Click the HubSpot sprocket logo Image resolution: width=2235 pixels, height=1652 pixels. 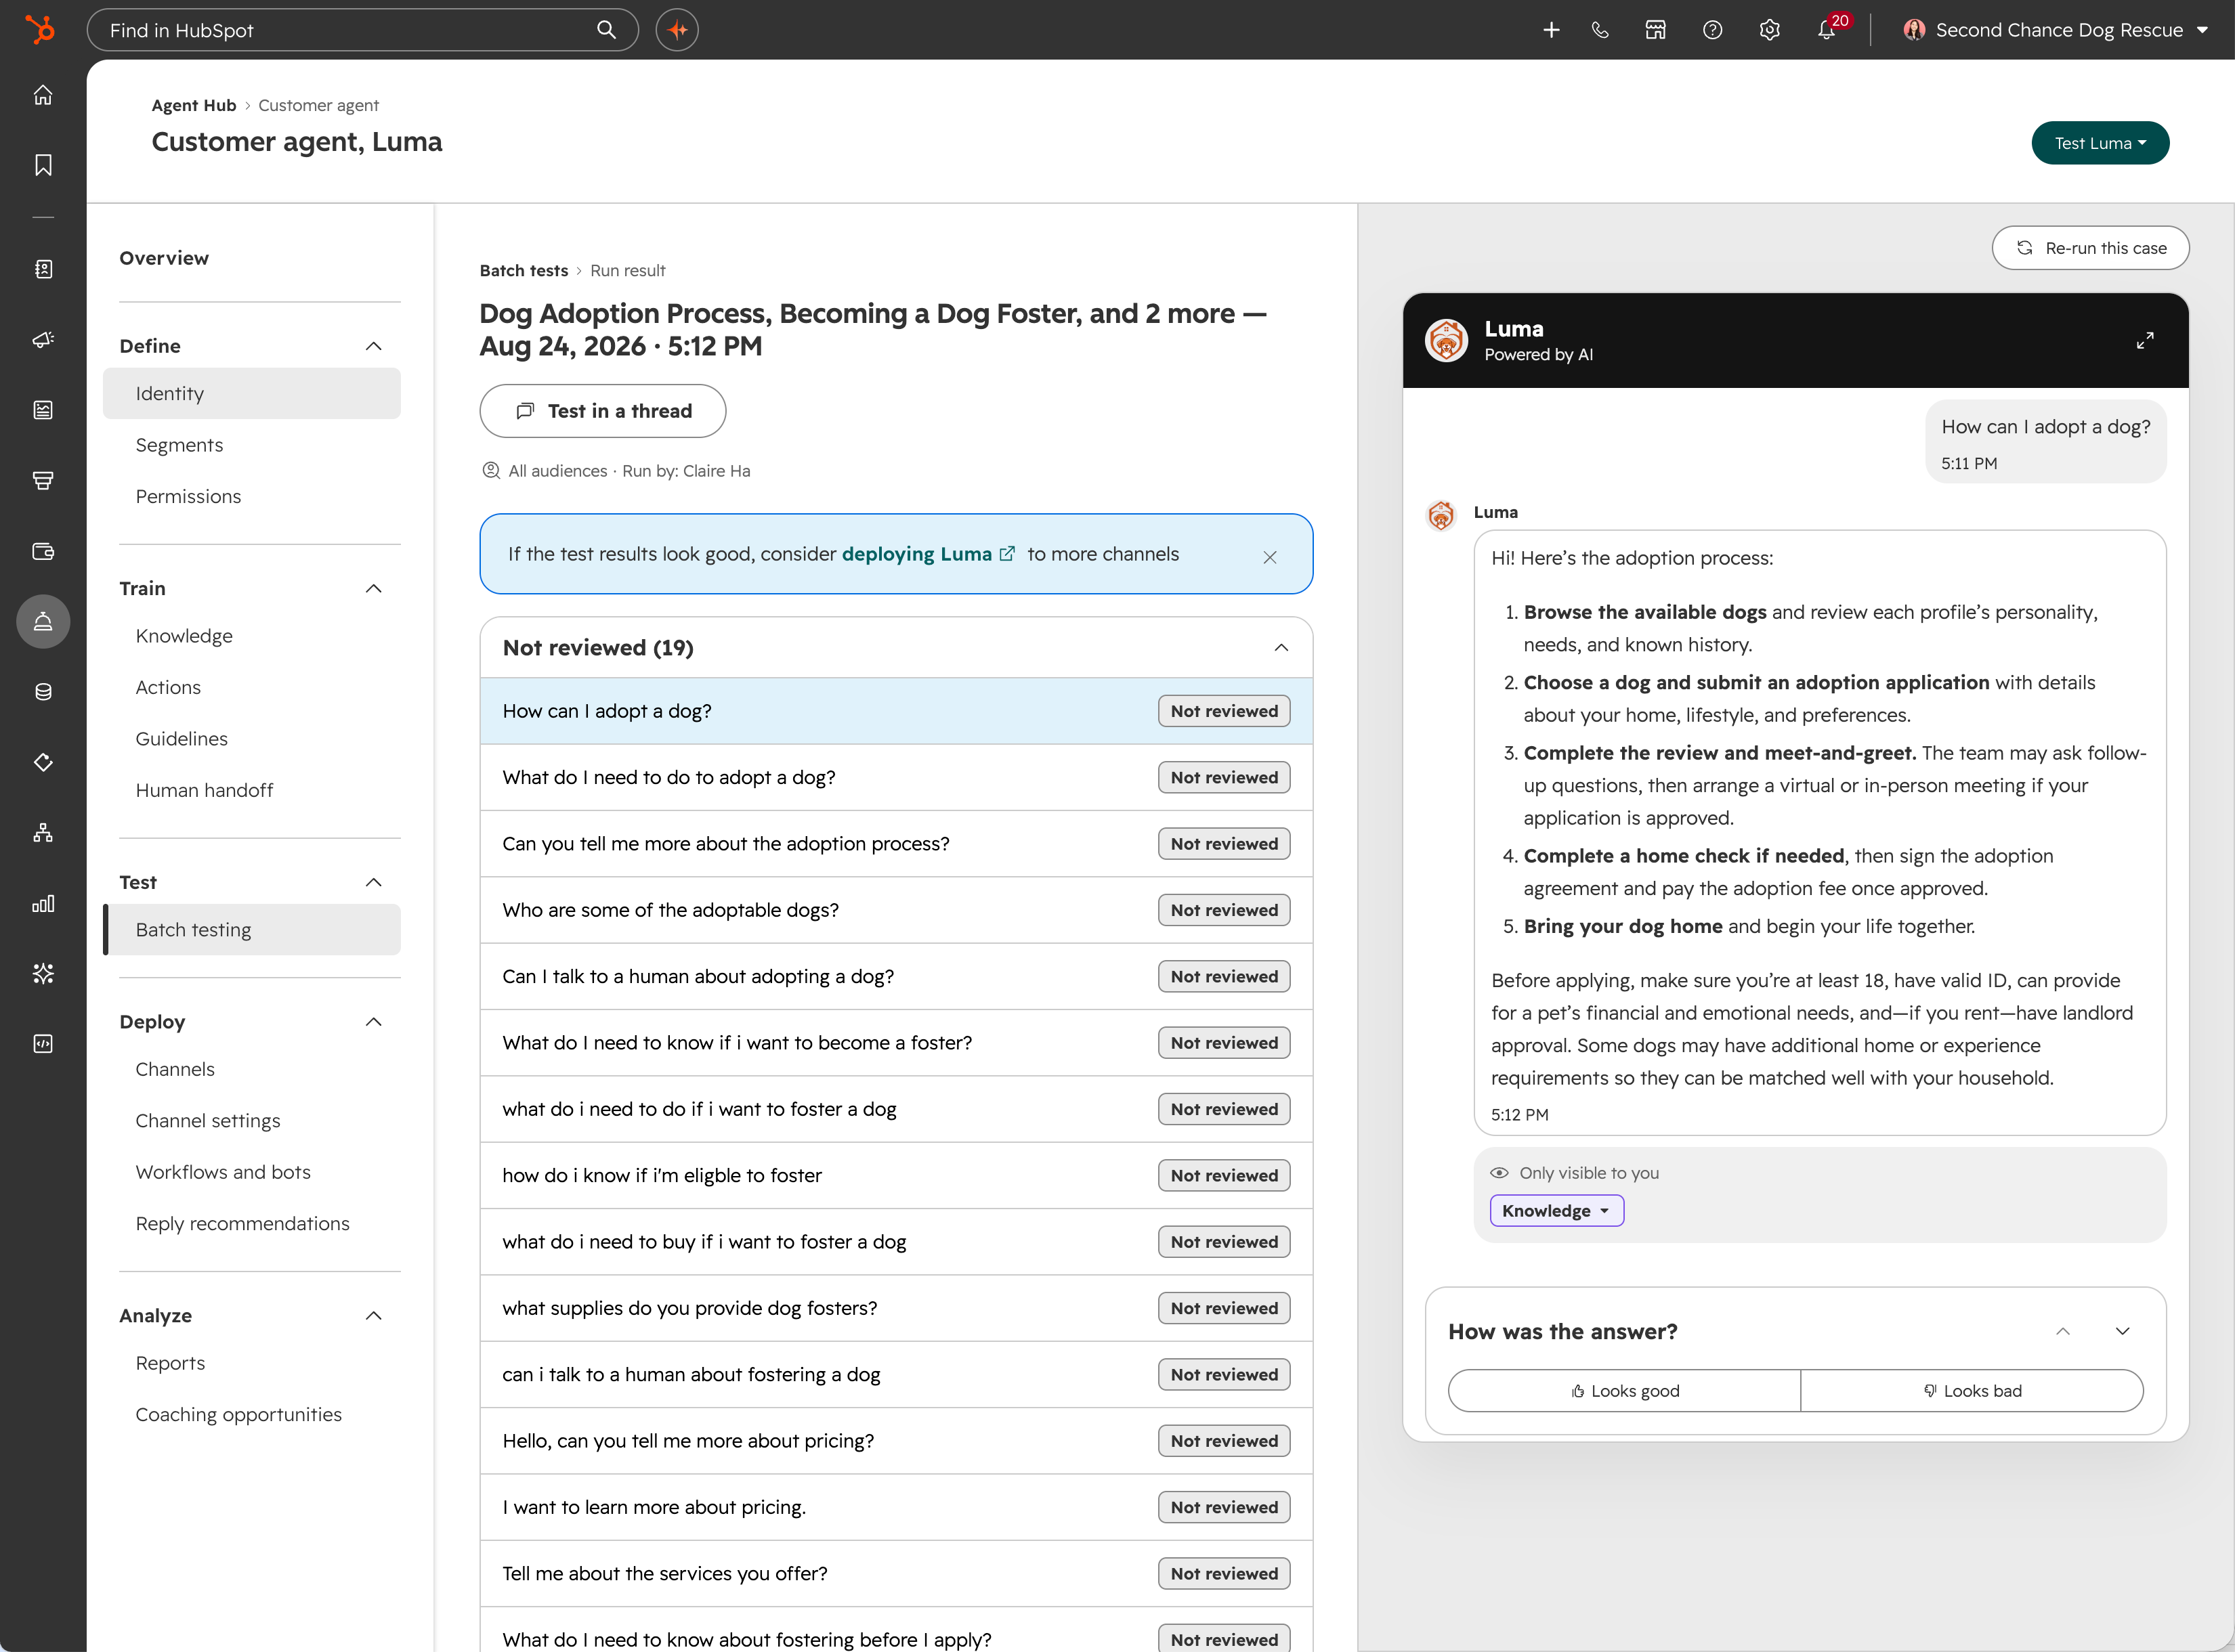click(x=41, y=29)
